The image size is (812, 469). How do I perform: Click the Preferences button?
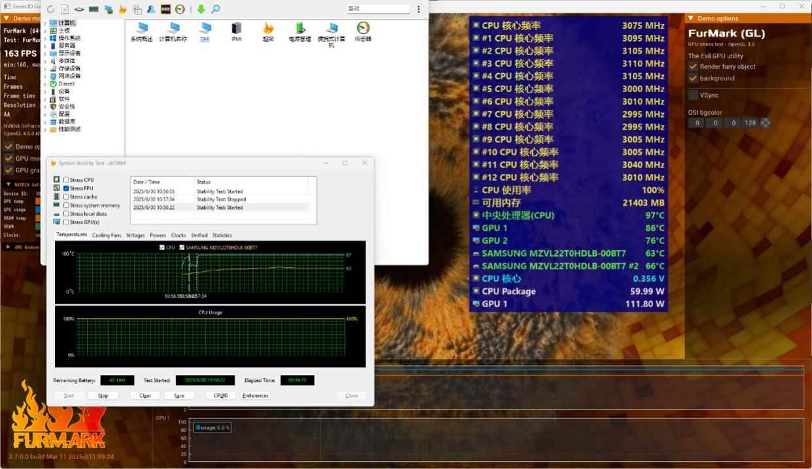[255, 395]
